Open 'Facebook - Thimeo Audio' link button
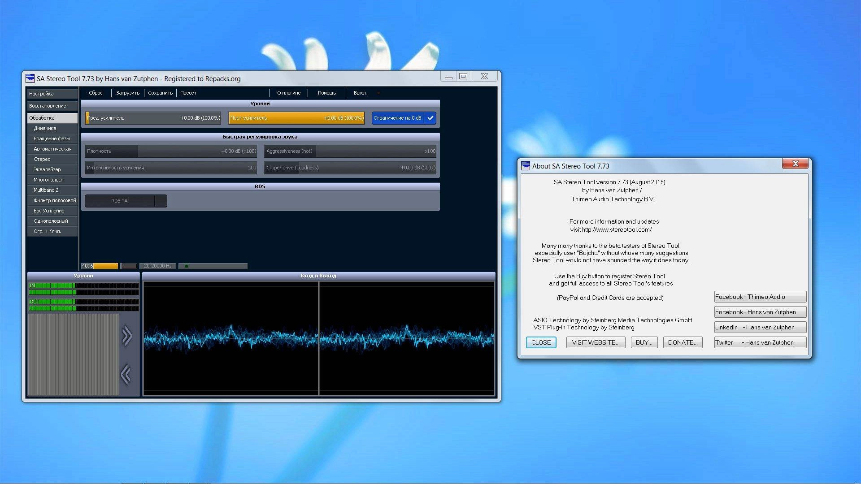Viewport: 861px width, 484px height. tap(760, 297)
